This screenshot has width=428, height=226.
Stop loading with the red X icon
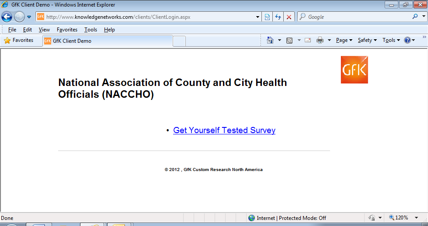(289, 17)
